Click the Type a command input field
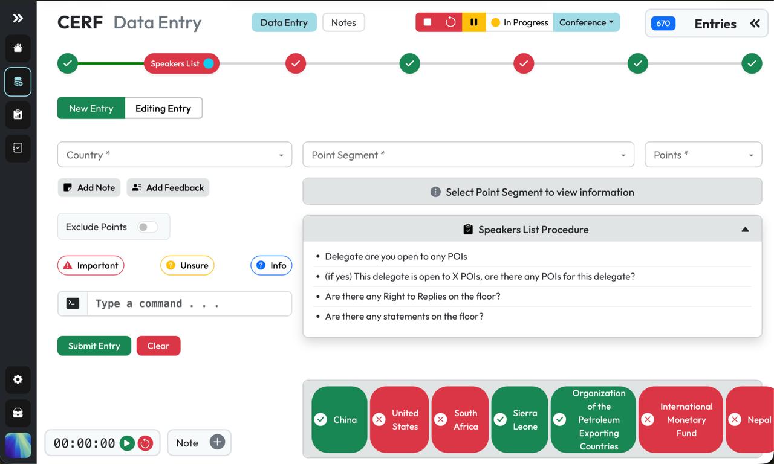This screenshot has width=774, height=464. pyautogui.click(x=189, y=304)
